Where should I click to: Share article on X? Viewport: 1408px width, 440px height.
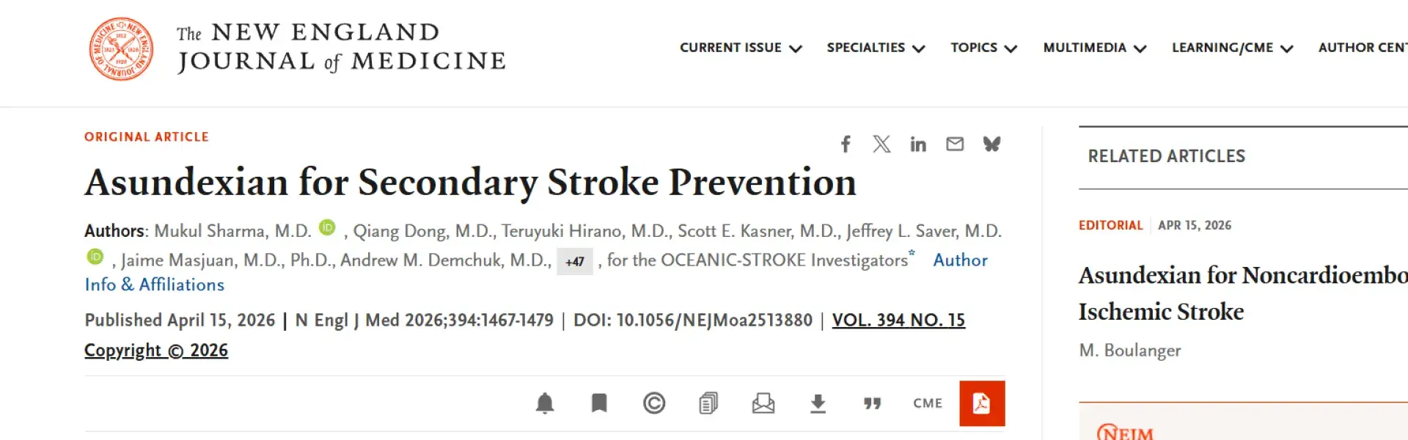(881, 144)
